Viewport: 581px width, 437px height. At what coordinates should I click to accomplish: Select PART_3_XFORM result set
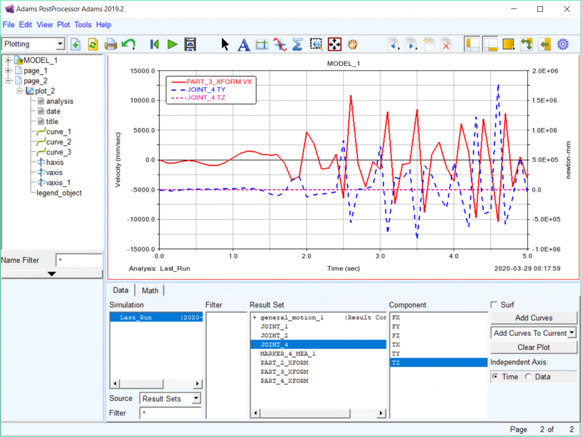click(284, 371)
